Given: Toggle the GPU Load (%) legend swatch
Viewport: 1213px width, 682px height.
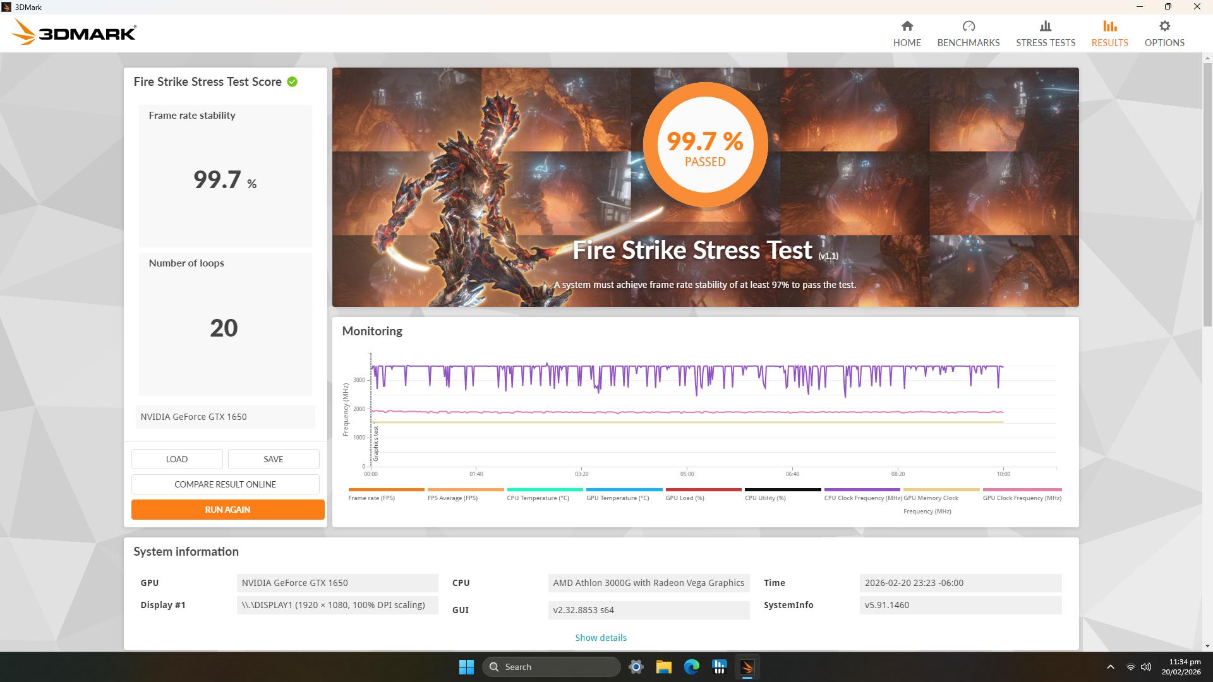Looking at the screenshot, I should point(703,489).
